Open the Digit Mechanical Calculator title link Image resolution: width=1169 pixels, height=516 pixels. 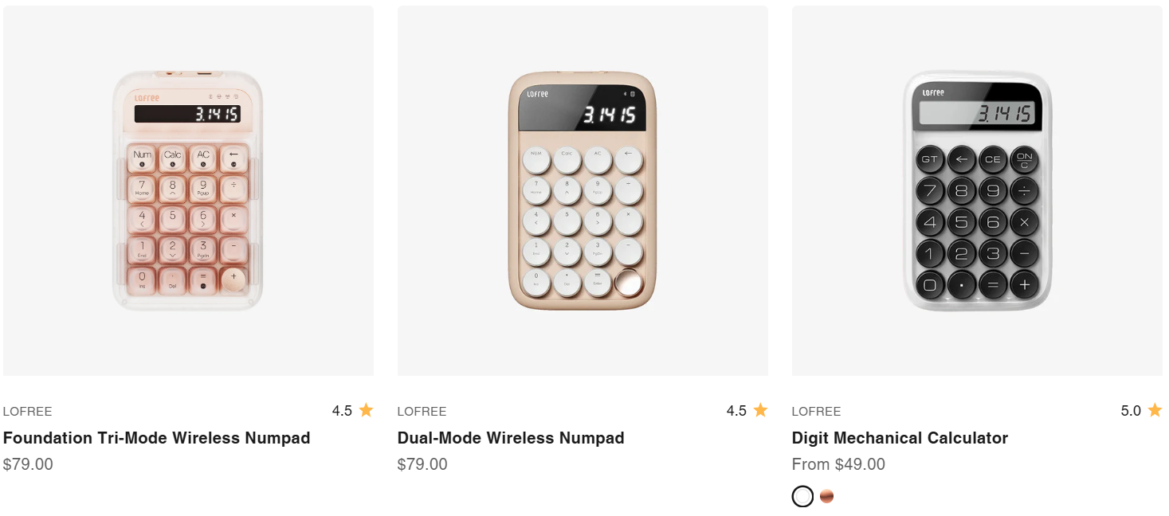click(900, 438)
